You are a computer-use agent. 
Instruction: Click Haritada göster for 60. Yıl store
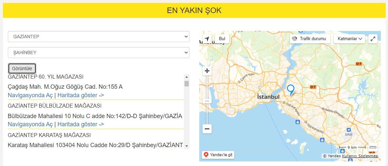click(81, 95)
